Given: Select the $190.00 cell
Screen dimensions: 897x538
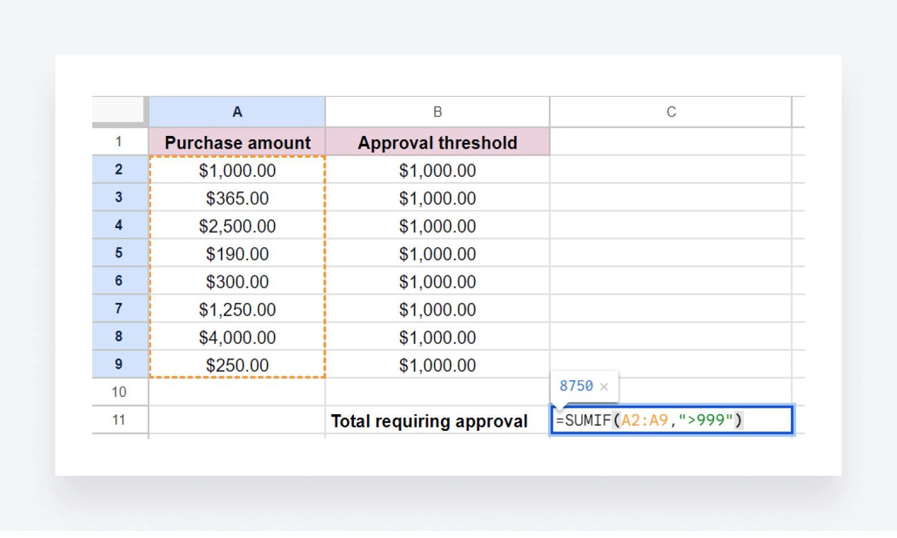Looking at the screenshot, I should pyautogui.click(x=237, y=253).
